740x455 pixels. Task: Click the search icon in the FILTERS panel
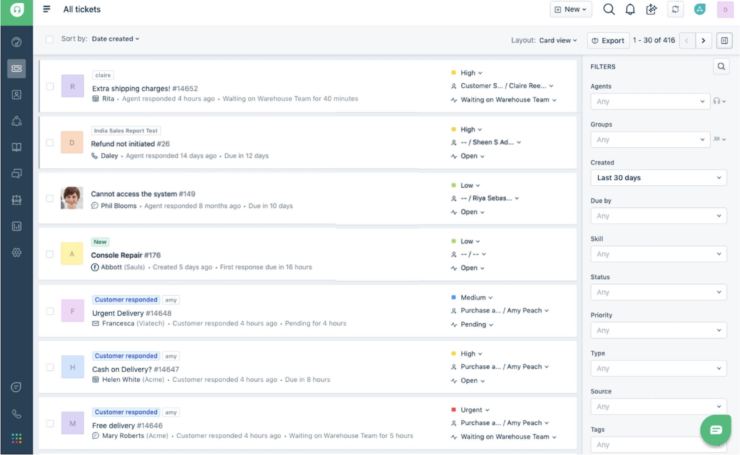click(x=721, y=67)
